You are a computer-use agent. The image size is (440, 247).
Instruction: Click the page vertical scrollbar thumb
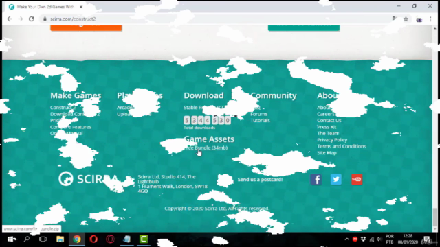click(x=435, y=217)
